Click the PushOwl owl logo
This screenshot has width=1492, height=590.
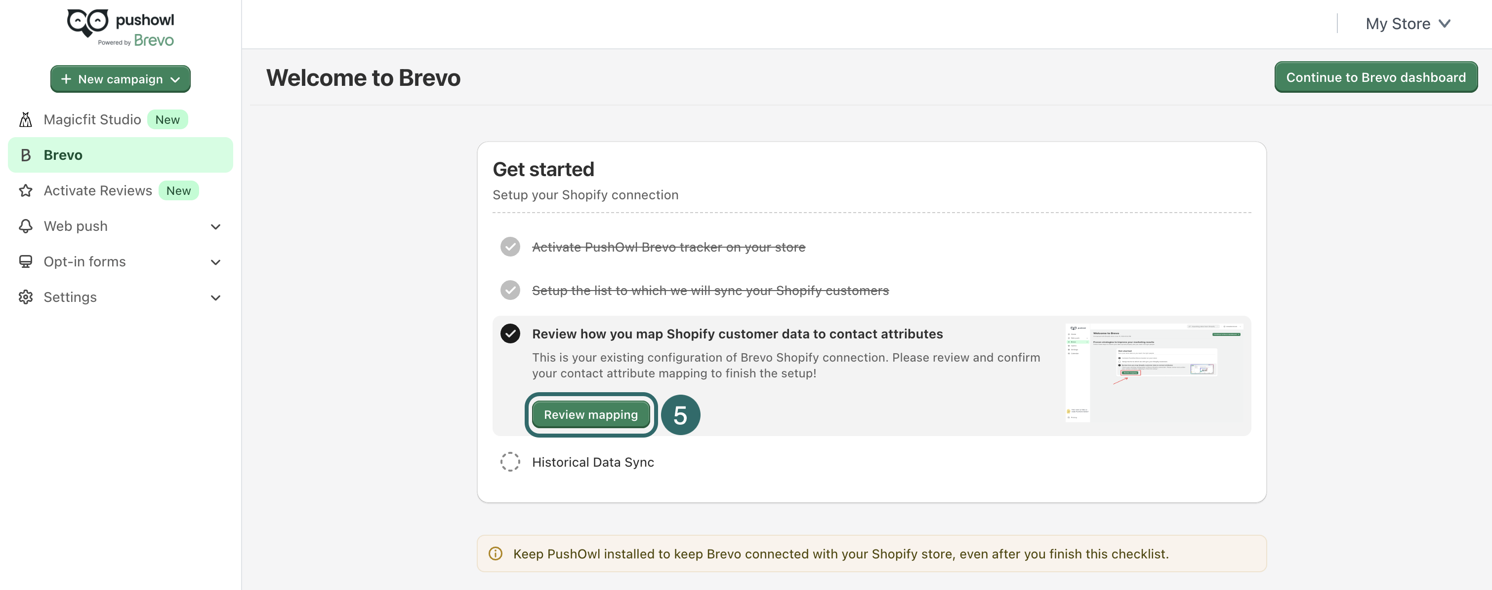point(88,23)
